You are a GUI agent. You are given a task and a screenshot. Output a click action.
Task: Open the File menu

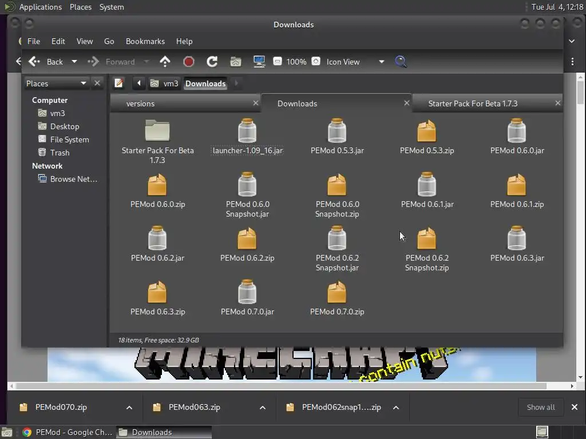(x=34, y=41)
